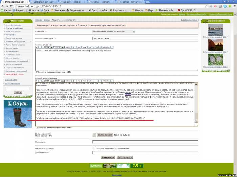Expand Правила рыболовства submenu arrow
The height and width of the screenshot is (177, 237).
[x=30, y=41]
